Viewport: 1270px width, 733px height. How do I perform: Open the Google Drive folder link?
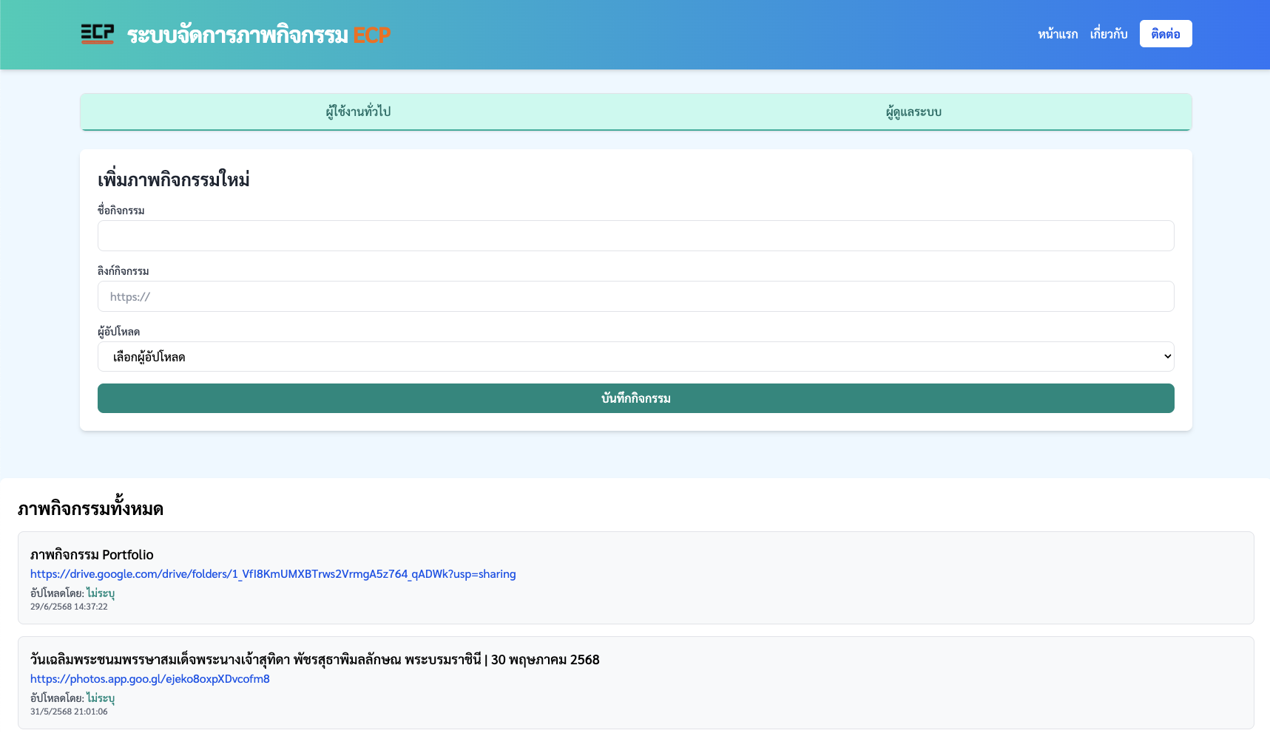point(273,574)
